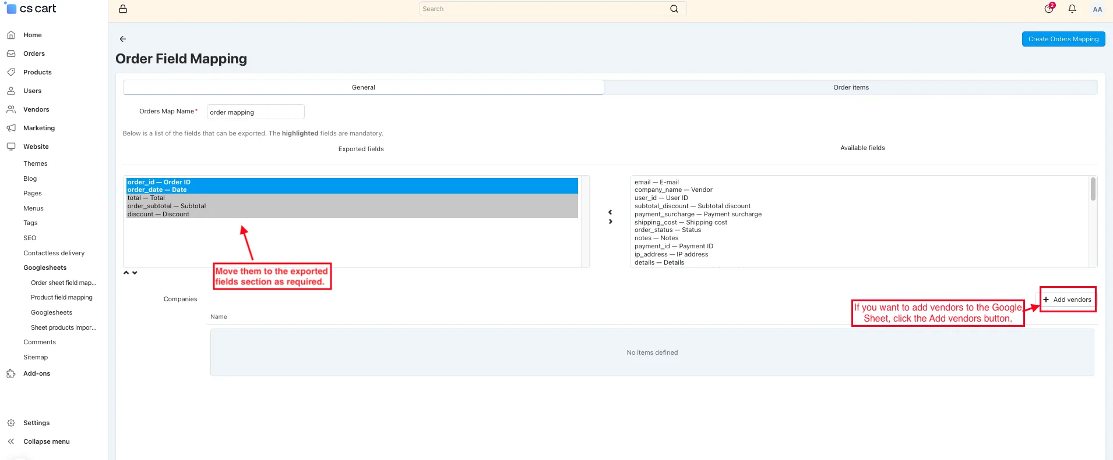
Task: Open Marketing in the sidebar
Action: click(39, 128)
